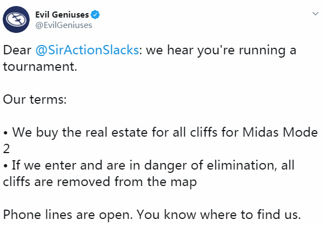Open the tweet options chevron menu
This screenshot has height=225, width=324.
tap(315, 14)
